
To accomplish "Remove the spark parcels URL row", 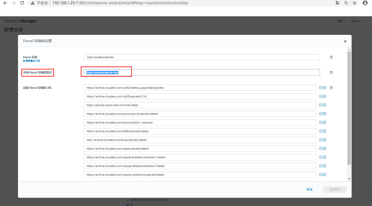I will click(x=321, y=149).
